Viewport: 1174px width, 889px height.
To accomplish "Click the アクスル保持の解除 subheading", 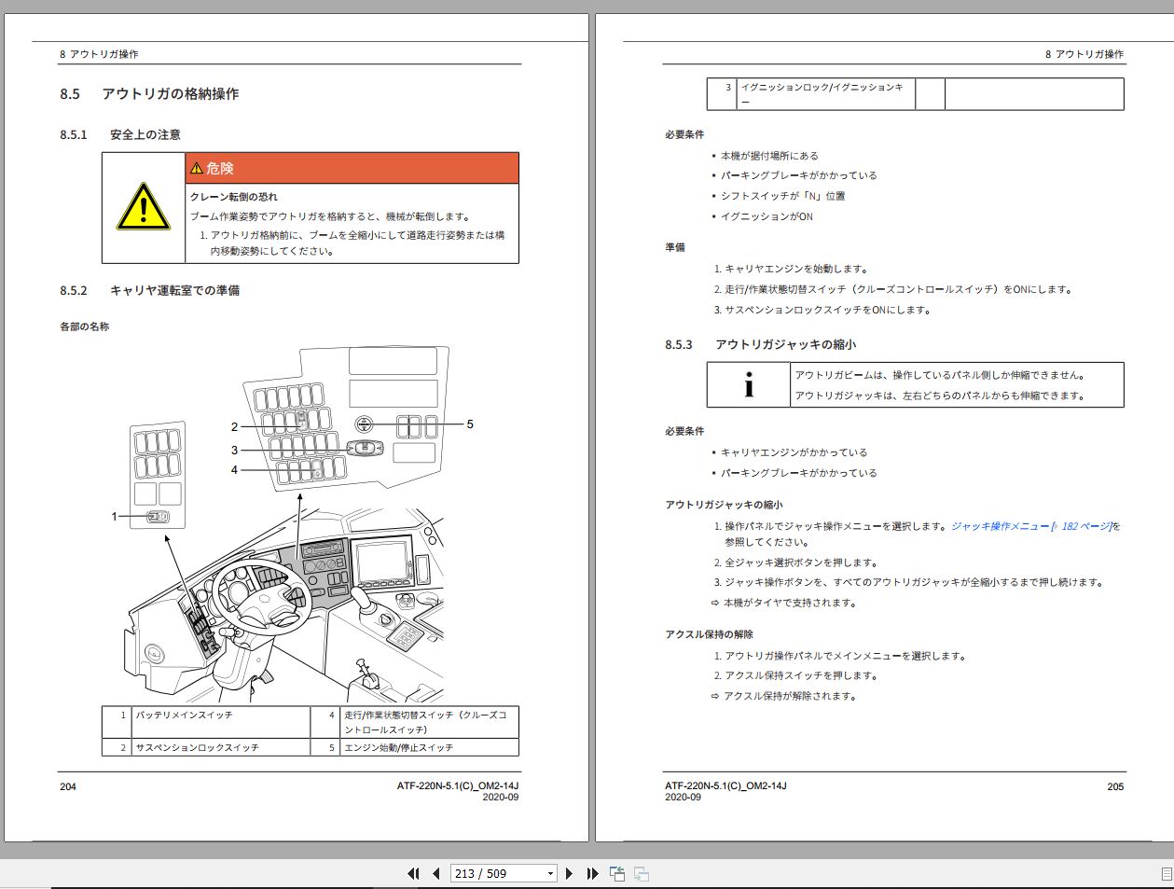I will [709, 634].
